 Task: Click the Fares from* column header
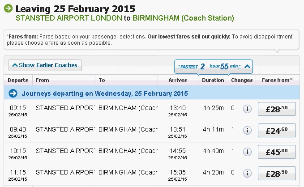coord(277,80)
